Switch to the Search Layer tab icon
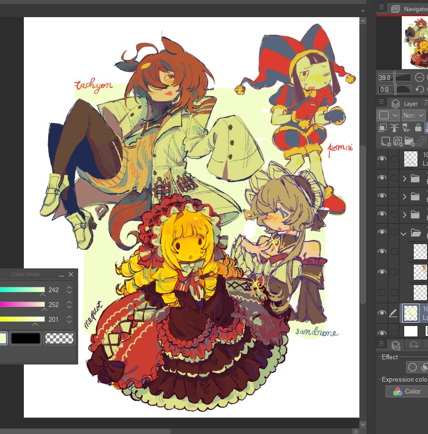This screenshot has width=428, height=434. (414, 345)
